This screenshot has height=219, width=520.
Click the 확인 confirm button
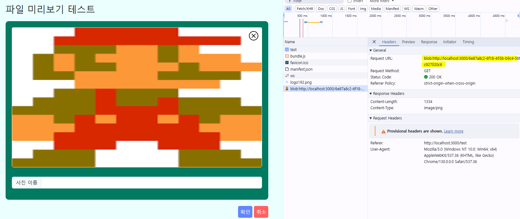tap(245, 212)
